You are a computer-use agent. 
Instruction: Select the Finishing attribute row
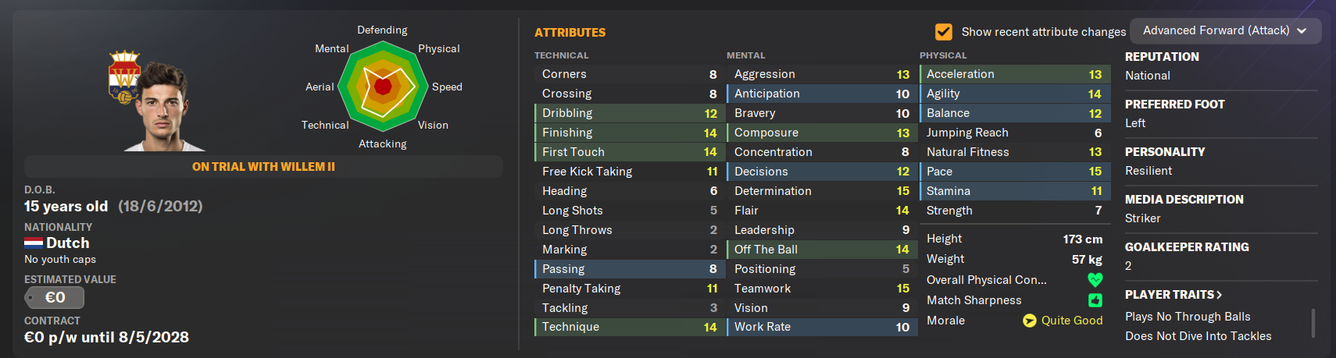[x=629, y=133]
